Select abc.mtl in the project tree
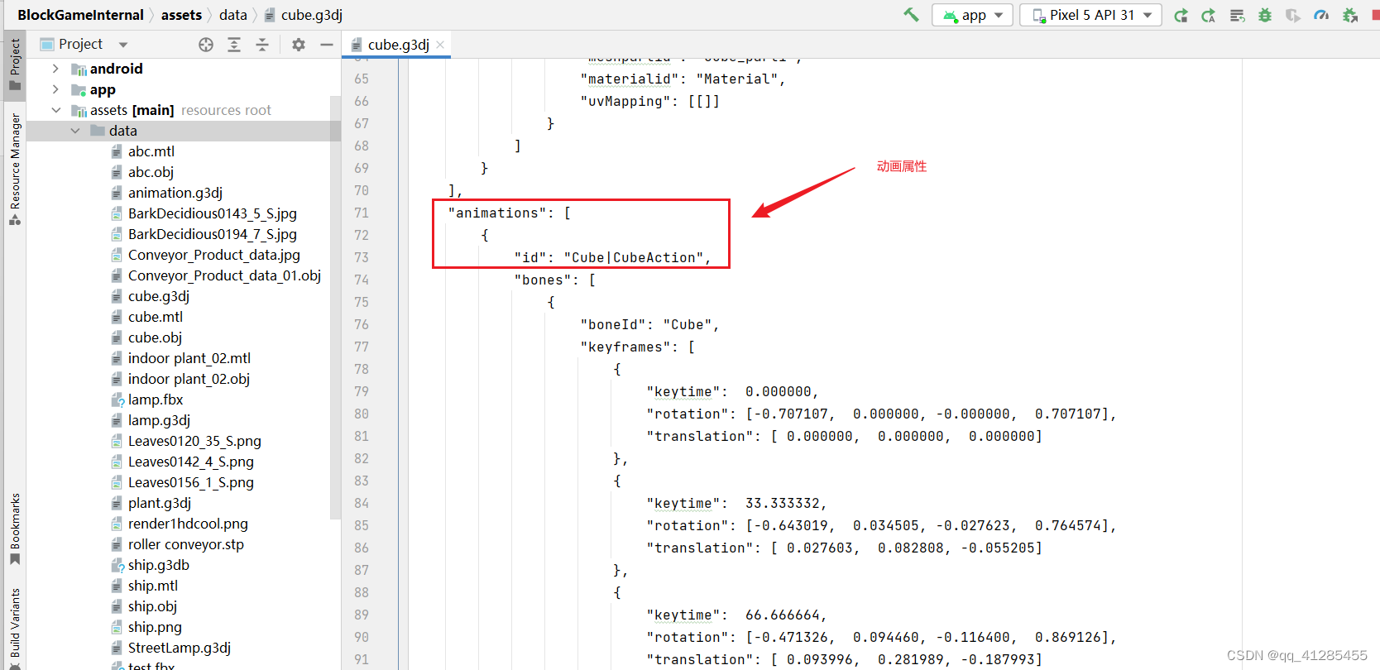This screenshot has height=670, width=1380. coord(151,151)
